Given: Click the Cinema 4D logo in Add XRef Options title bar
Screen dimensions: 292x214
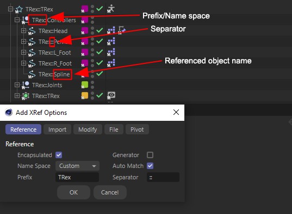Looking at the screenshot, I should [x=9, y=112].
